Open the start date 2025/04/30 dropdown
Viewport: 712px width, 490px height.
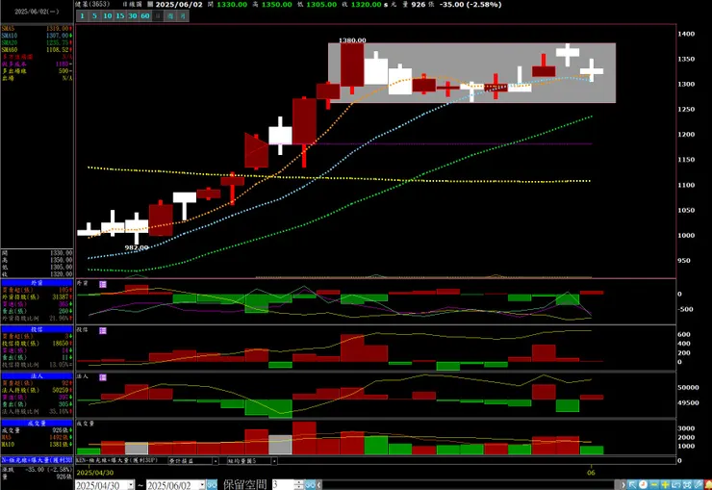[x=131, y=485]
